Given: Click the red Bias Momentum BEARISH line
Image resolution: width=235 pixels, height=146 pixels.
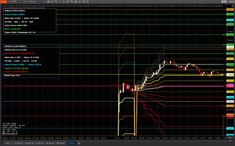Looking at the screenshot, I should tap(19, 54).
